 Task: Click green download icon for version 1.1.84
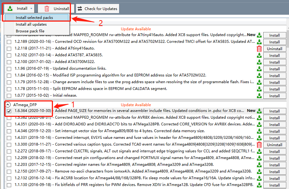click(259, 75)
